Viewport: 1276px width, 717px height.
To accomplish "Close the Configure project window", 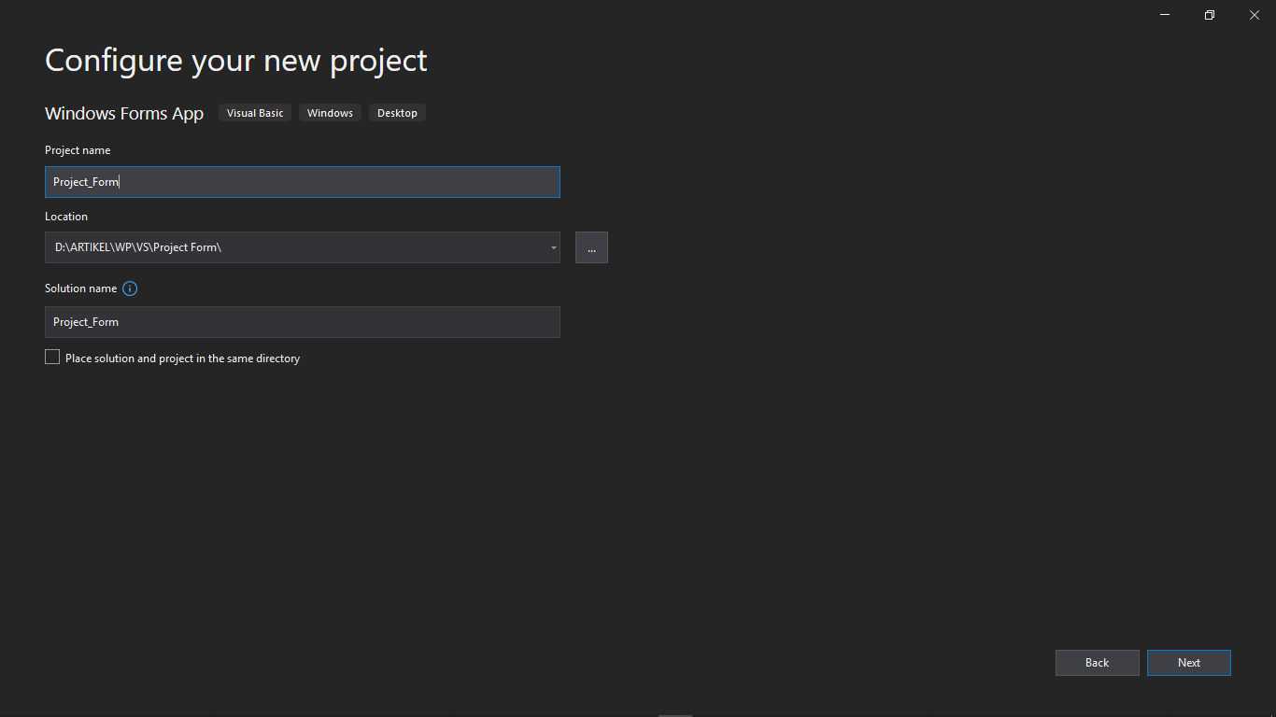I will pos(1255,15).
